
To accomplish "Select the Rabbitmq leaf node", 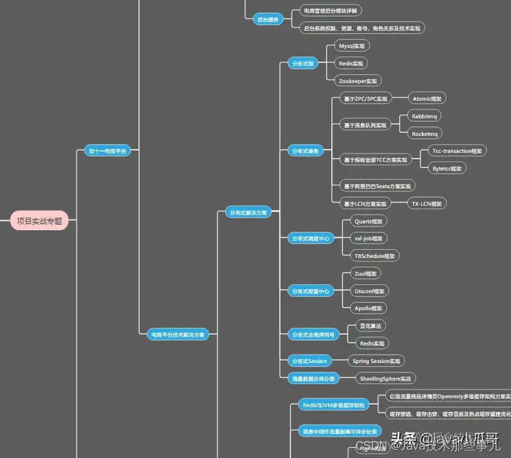I will (x=424, y=116).
